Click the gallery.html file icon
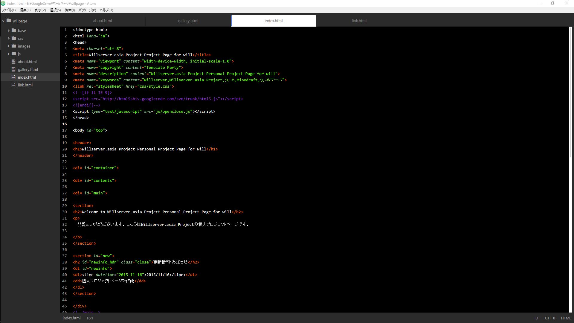This screenshot has width=574, height=323. click(13, 69)
